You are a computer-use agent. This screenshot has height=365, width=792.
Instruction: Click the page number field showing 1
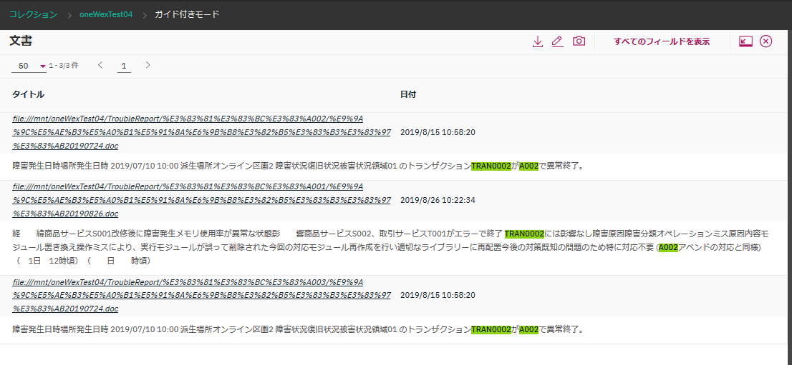click(x=124, y=66)
